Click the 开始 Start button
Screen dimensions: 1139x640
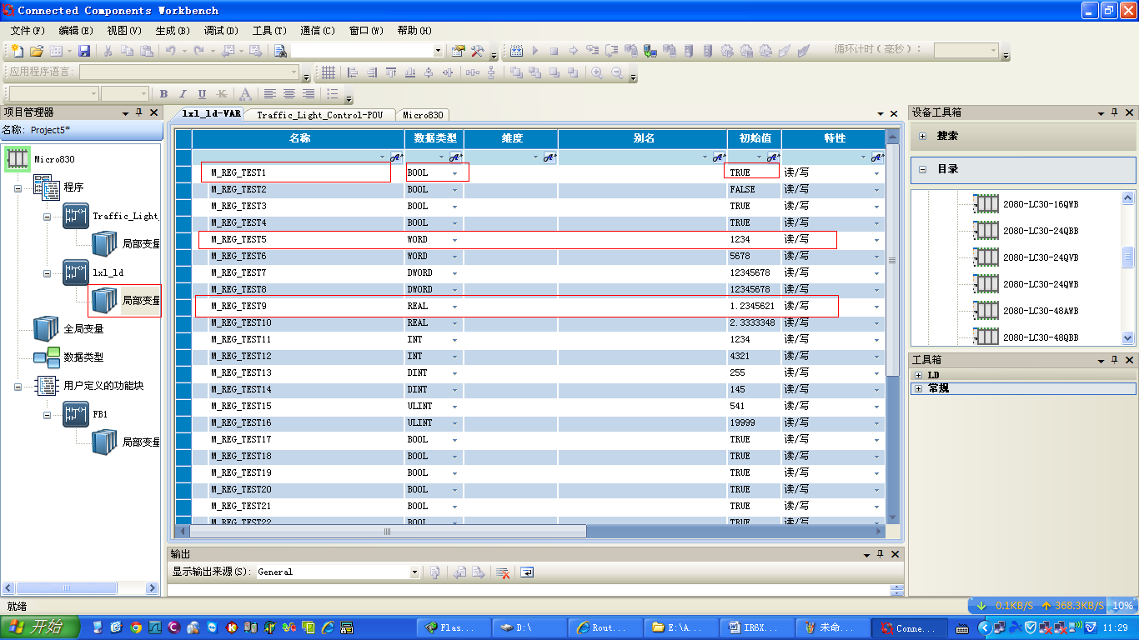click(x=40, y=627)
